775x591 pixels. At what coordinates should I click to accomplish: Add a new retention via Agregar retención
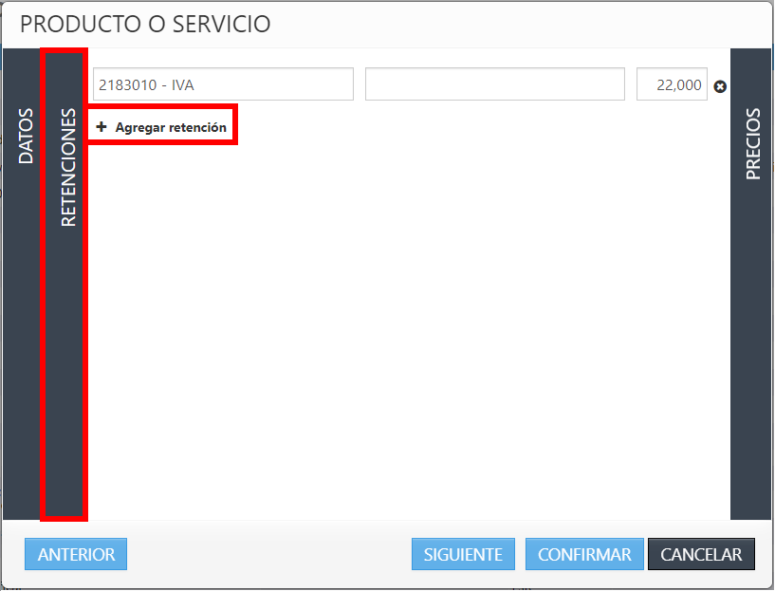[162, 124]
